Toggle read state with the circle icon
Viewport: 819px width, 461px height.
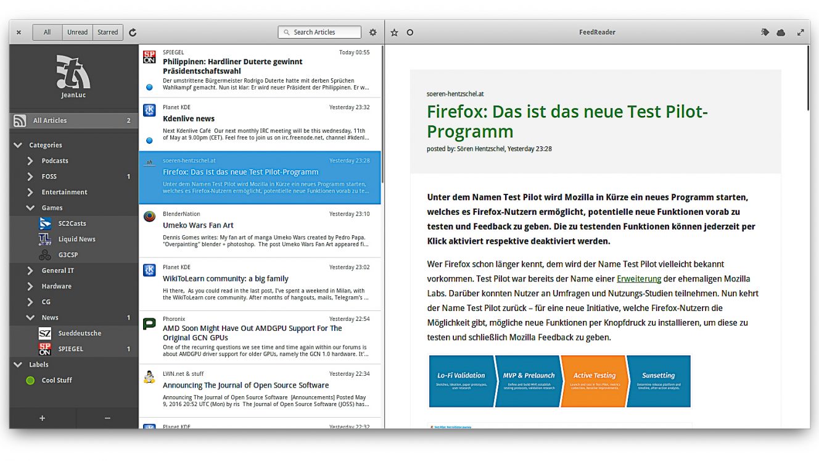pos(410,32)
